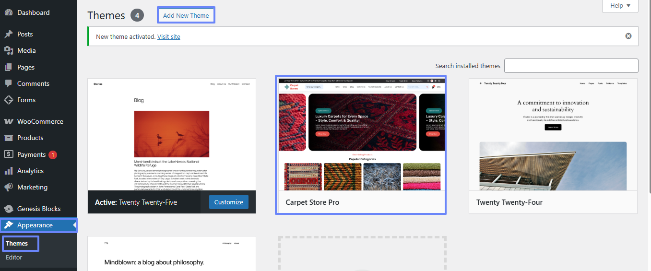The image size is (651, 271).
Task: Click the Appearance paintbrush icon
Action: [8, 225]
